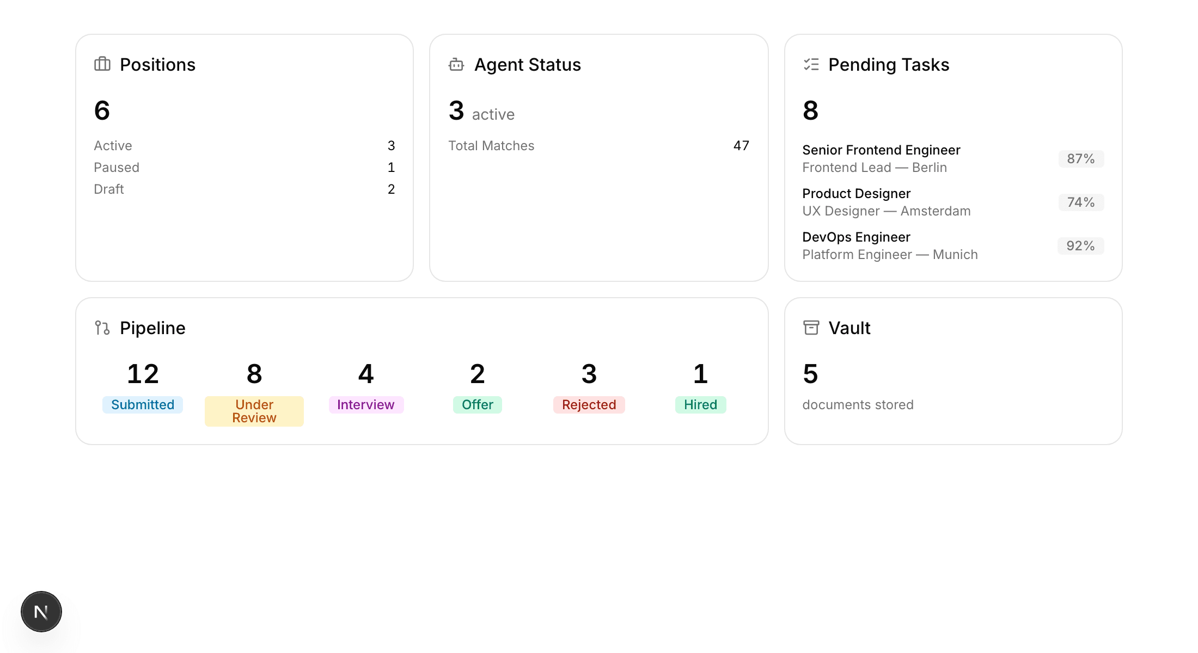Select the robot icon beside Agent Status
Viewport: 1198px width, 653px height.
pos(456,64)
